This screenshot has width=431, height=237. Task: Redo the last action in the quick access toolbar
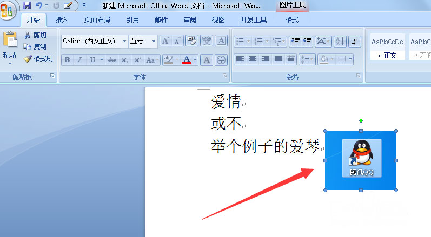56,5
